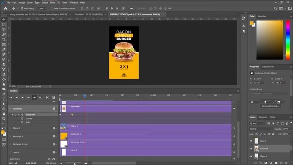Select the Eraser tool
Image resolution: width=293 pixels, height=165 pixels.
click(4, 74)
